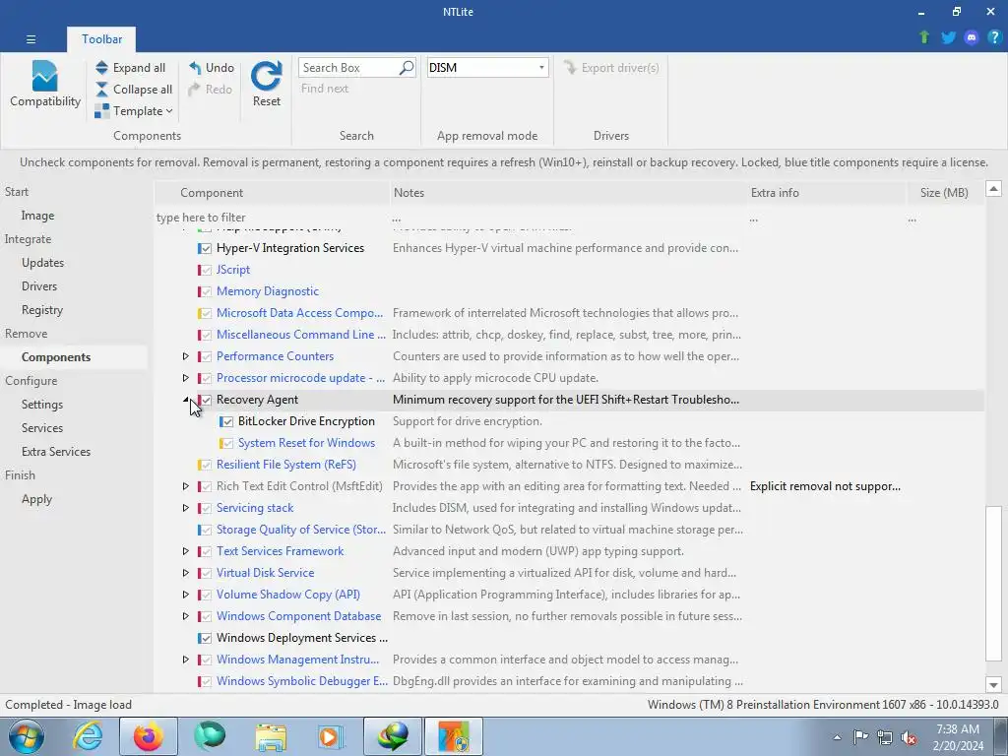Image resolution: width=1008 pixels, height=756 pixels.
Task: Open the Services page
Action: click(x=41, y=428)
